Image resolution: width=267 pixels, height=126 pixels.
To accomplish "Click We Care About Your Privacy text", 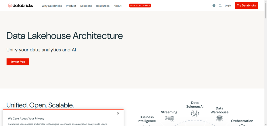I will click(x=26, y=118).
